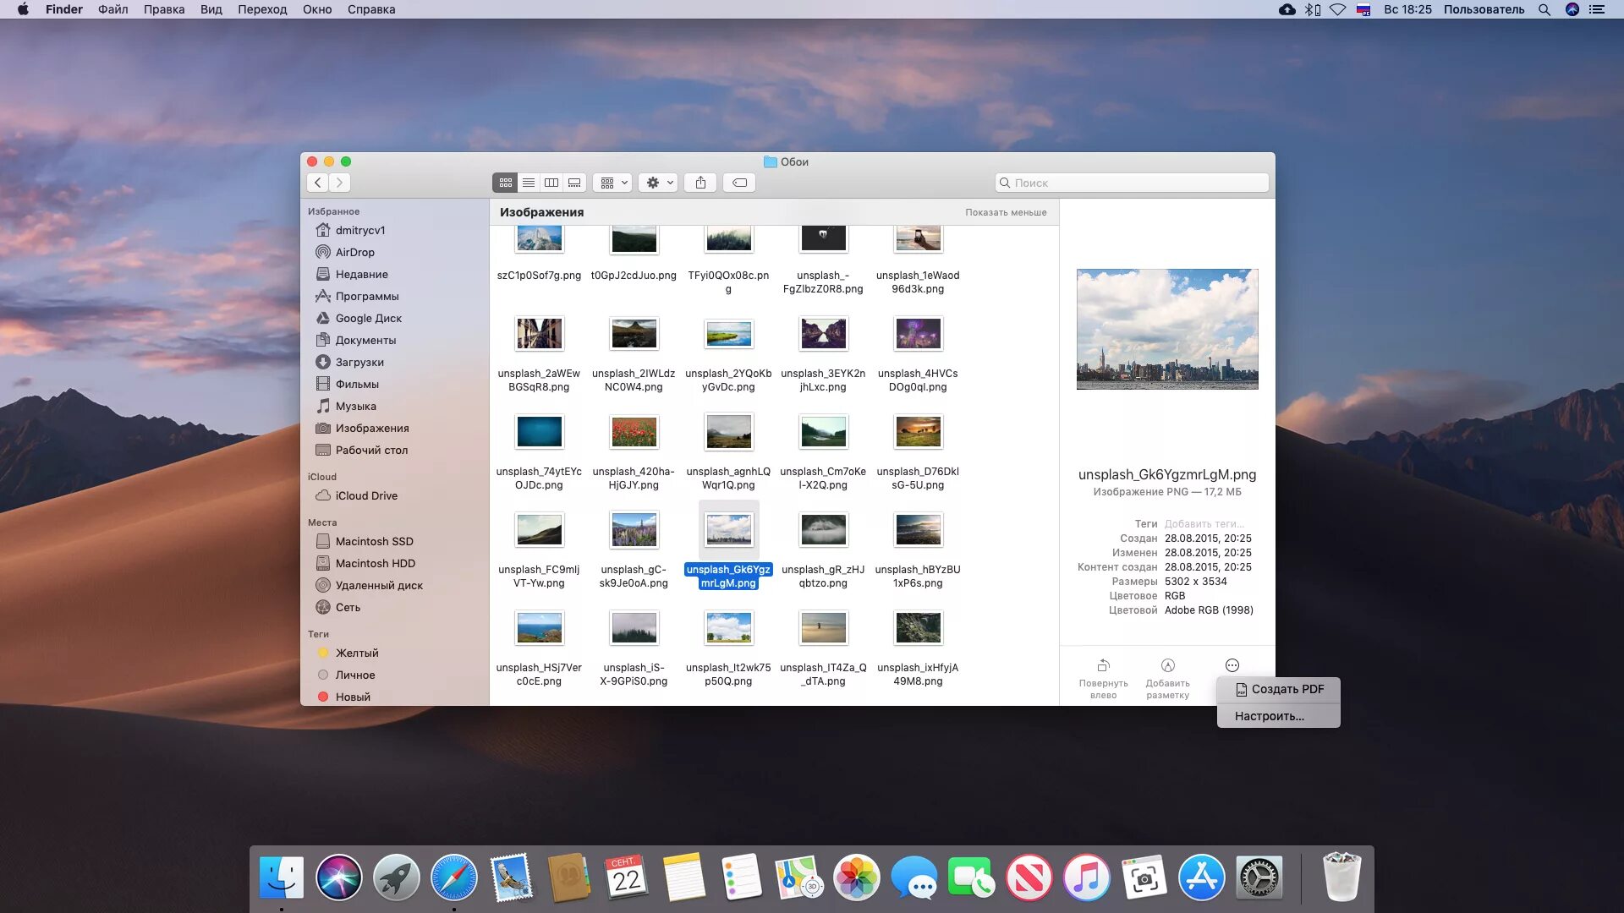Screen dimensions: 1624x913
Task: Select the file unsplash_hBYzBU1xP6s.png
Action: [918, 551]
